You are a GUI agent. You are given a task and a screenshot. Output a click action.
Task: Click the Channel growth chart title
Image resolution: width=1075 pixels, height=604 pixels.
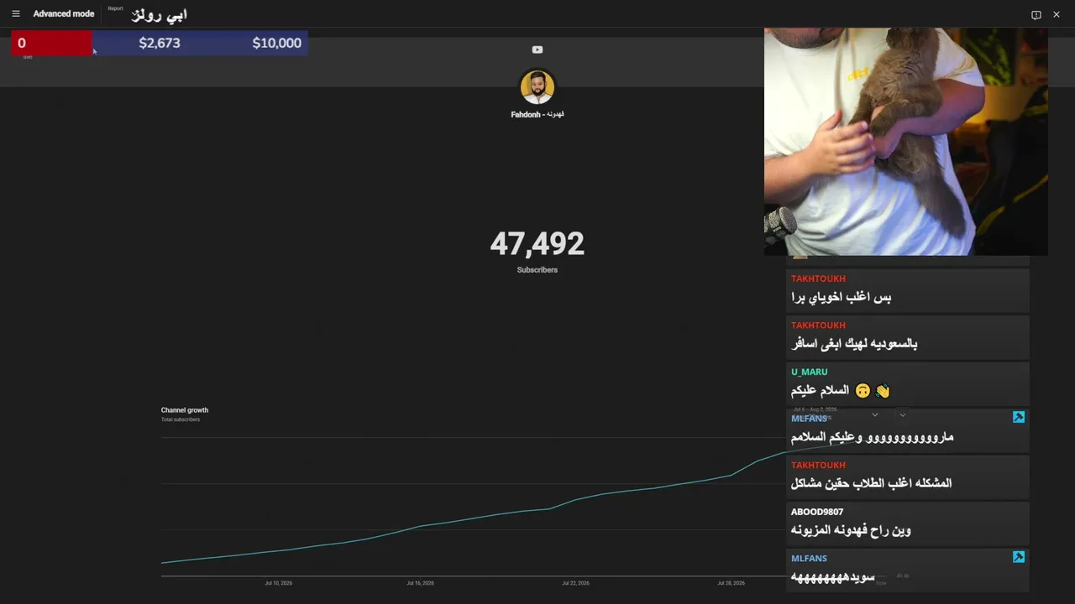[185, 410]
